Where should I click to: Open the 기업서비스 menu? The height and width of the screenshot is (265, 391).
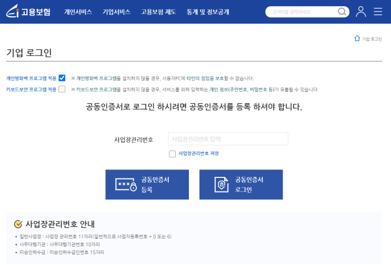pos(116,12)
